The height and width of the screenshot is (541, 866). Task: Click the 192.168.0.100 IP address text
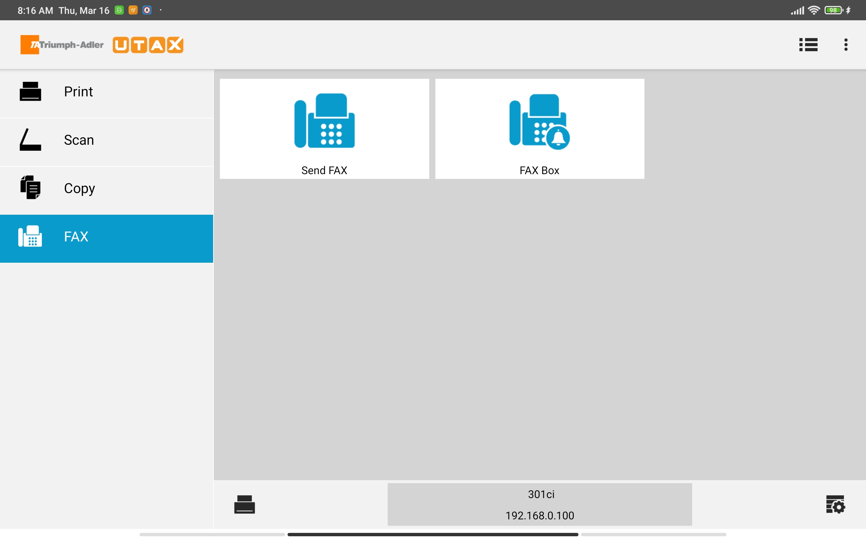[540, 515]
